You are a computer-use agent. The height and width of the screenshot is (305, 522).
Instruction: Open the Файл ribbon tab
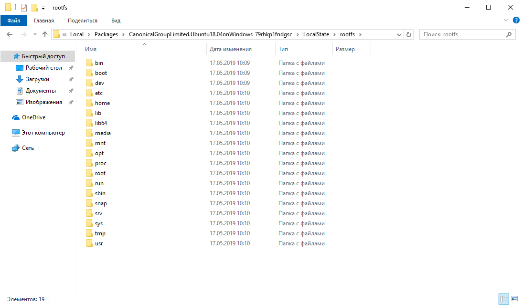[x=14, y=21]
